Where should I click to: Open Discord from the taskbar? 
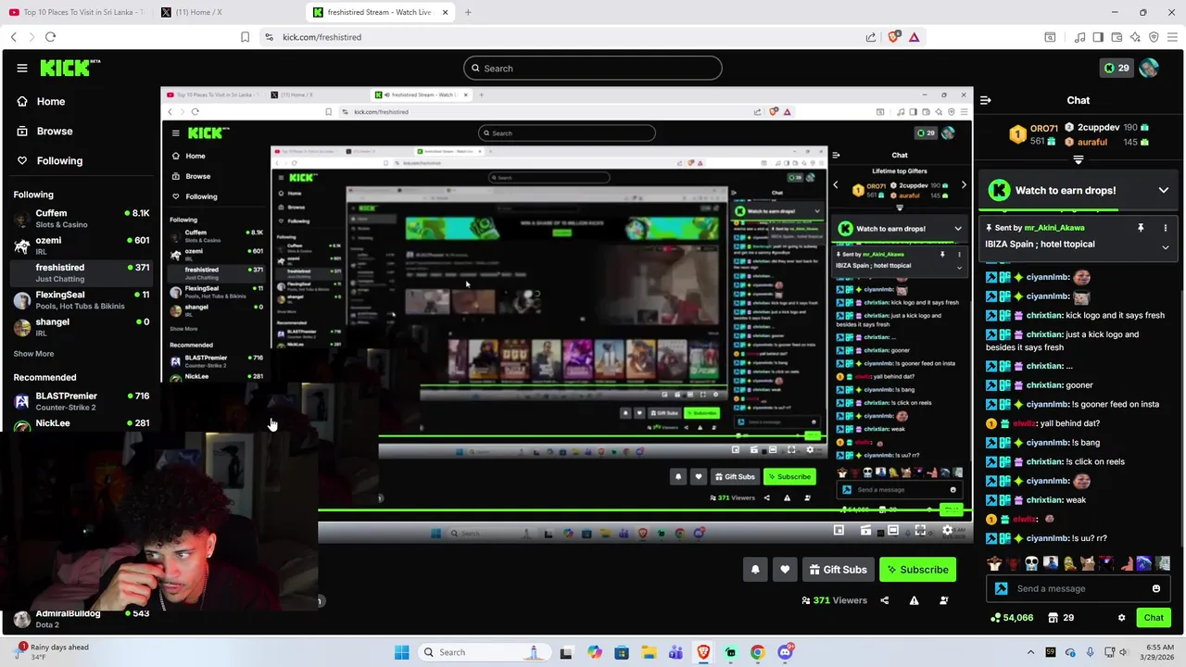pos(786,652)
